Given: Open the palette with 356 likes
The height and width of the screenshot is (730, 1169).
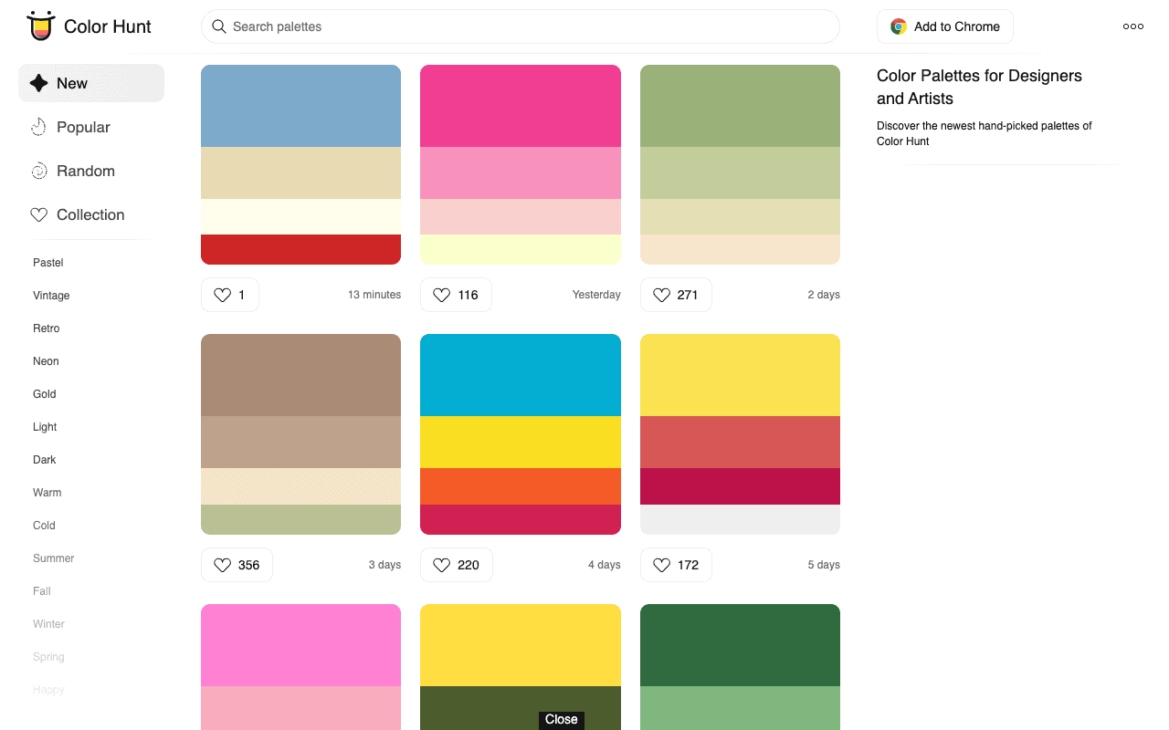Looking at the screenshot, I should point(300,433).
